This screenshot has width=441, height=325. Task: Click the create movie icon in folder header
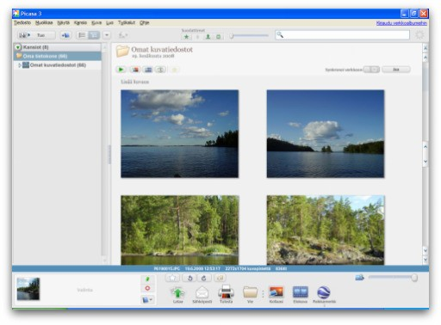[148, 70]
